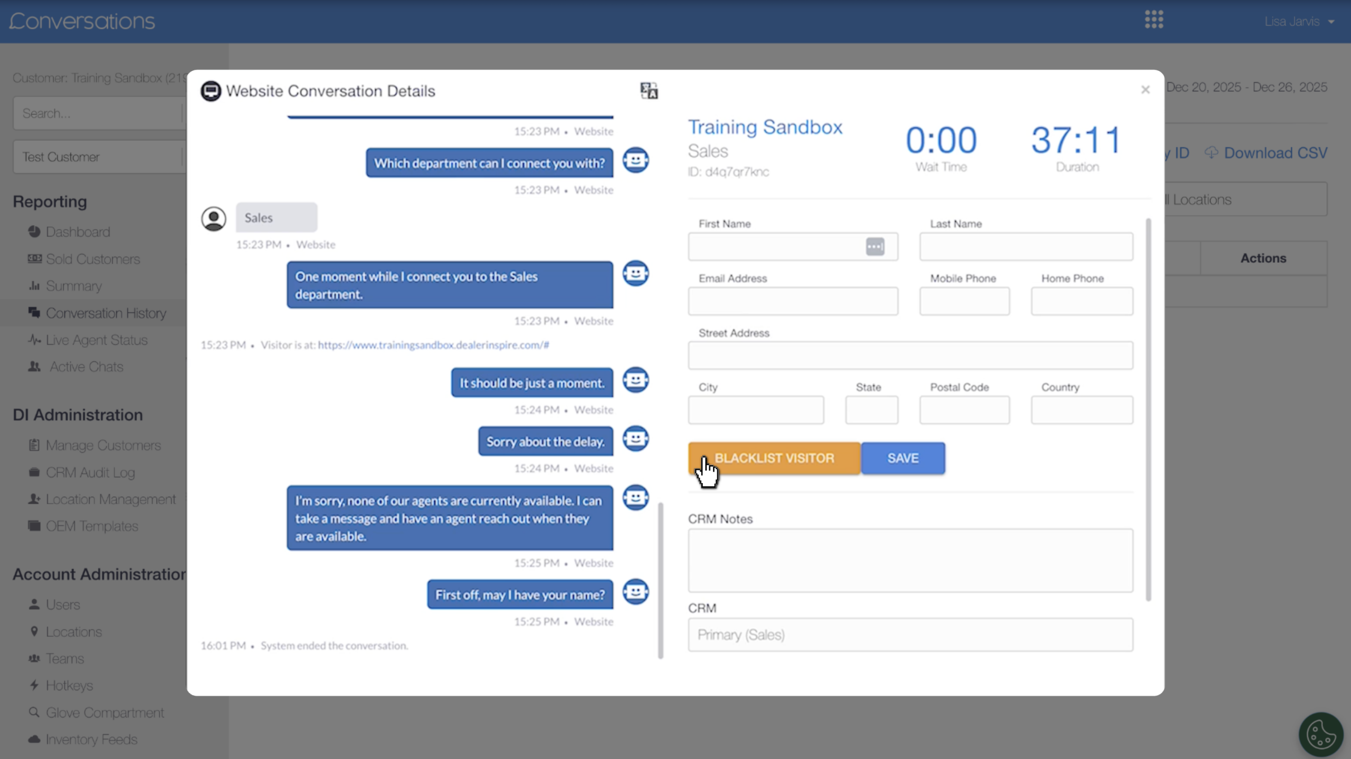Click the Training Sandbox heading link
1351x759 pixels.
coord(765,127)
